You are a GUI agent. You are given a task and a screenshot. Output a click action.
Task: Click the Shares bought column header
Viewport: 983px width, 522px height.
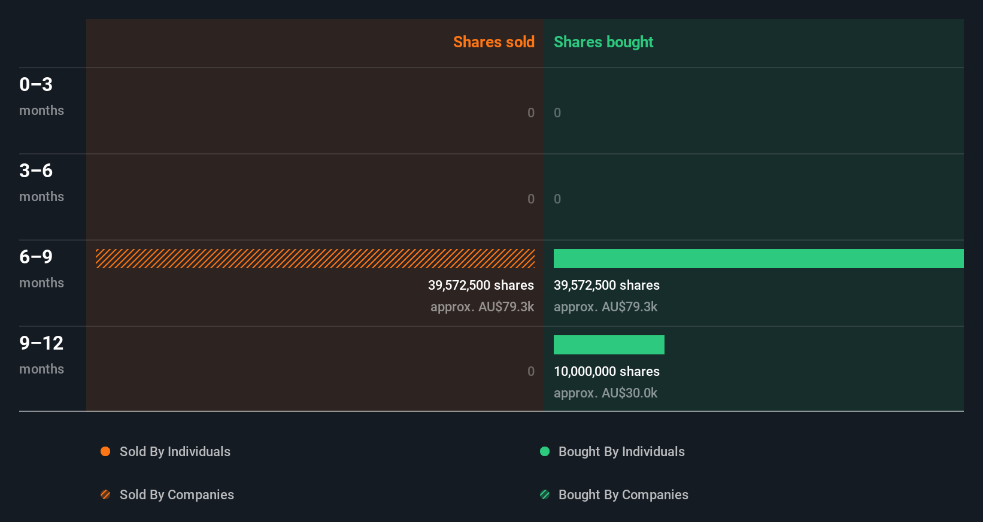click(x=603, y=42)
